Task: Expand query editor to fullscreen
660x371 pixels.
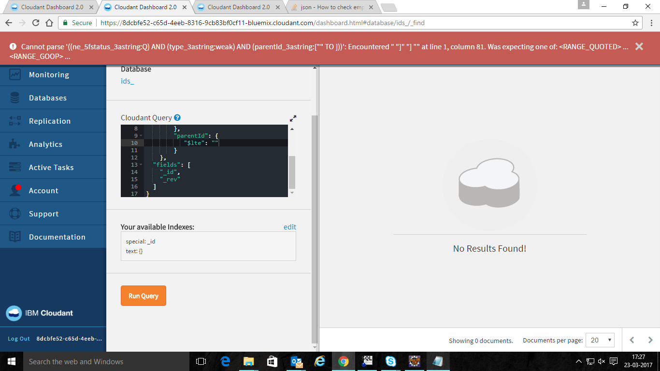Action: point(293,118)
